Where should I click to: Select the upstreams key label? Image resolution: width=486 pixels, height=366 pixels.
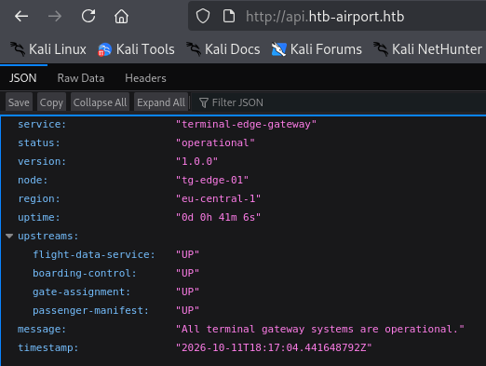(48, 236)
